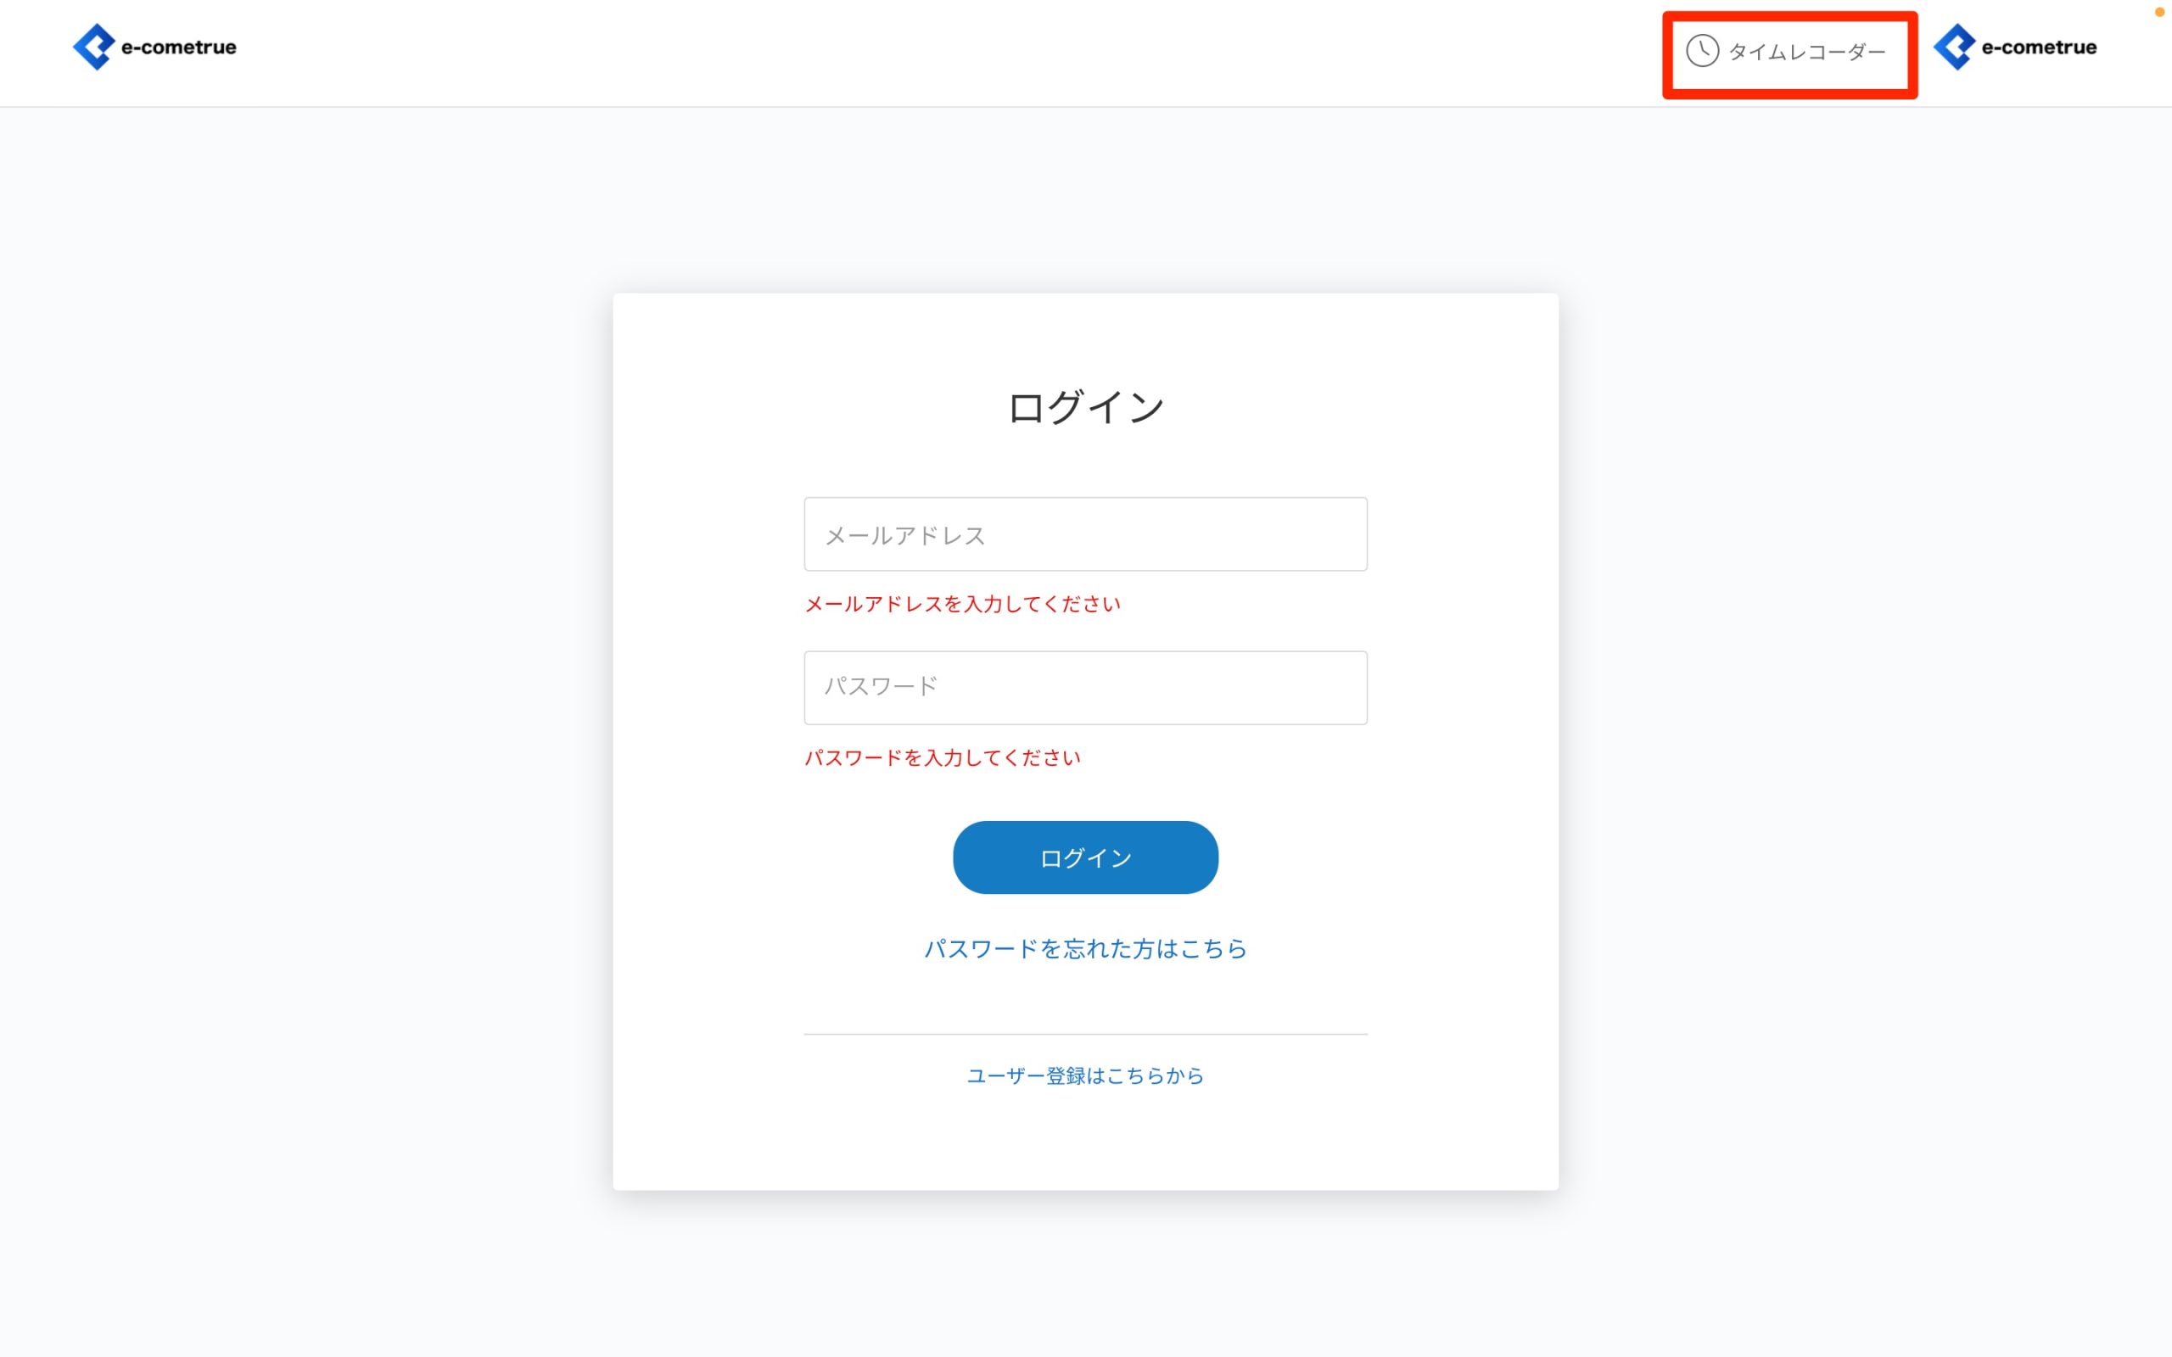2172x1357 pixels.
Task: Focus the パスワード input field
Action: pyautogui.click(x=1085, y=688)
